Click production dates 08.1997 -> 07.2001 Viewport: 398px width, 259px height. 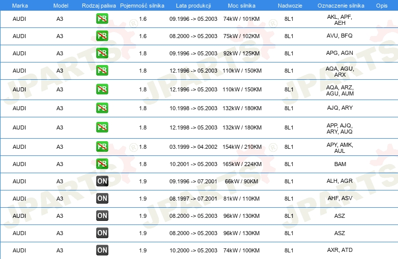click(x=193, y=199)
